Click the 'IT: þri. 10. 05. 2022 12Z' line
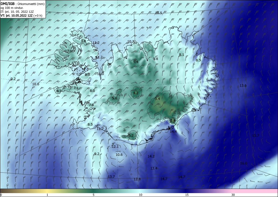278x197 pixels. click(17, 12)
